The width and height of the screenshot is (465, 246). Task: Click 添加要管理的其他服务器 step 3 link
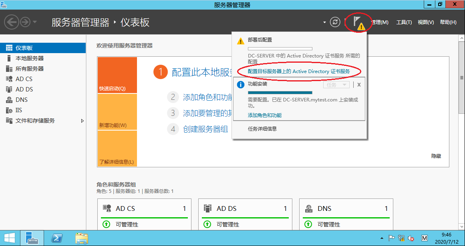click(x=207, y=113)
